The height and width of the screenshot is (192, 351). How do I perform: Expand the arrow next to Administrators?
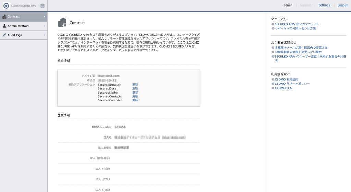pyautogui.click(x=44, y=26)
